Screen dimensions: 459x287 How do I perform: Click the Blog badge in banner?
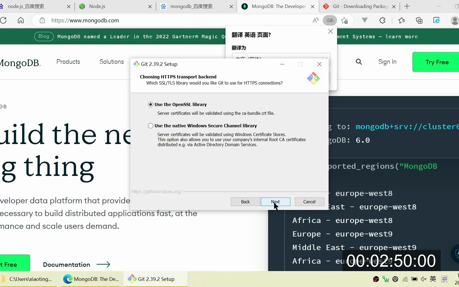[44, 36]
